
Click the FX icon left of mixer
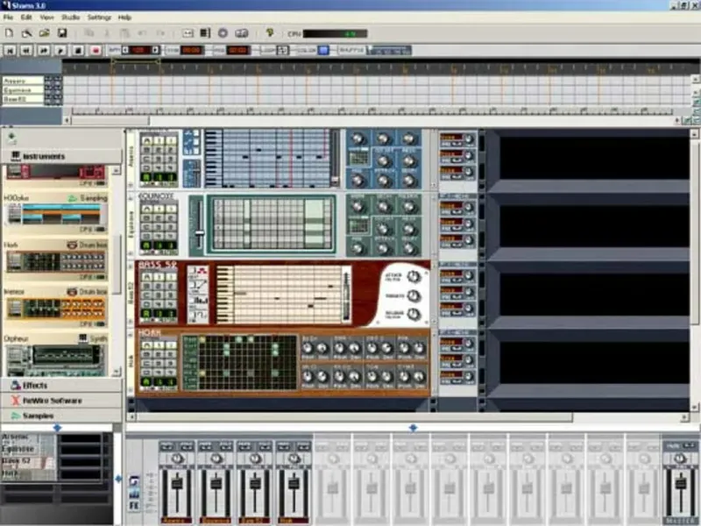point(134,506)
